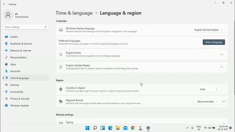Open File Explorer from taskbar
The height and width of the screenshot is (132, 235).
point(118,128)
